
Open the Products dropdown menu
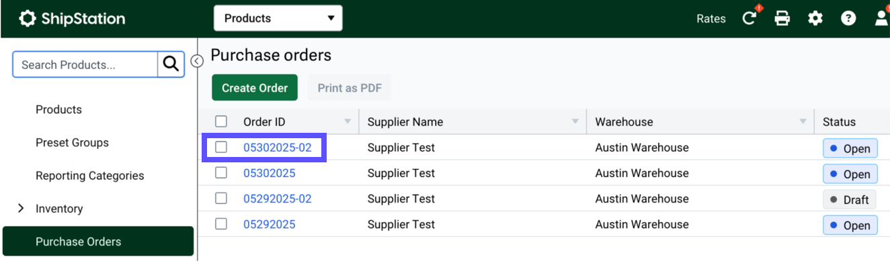[x=278, y=18]
